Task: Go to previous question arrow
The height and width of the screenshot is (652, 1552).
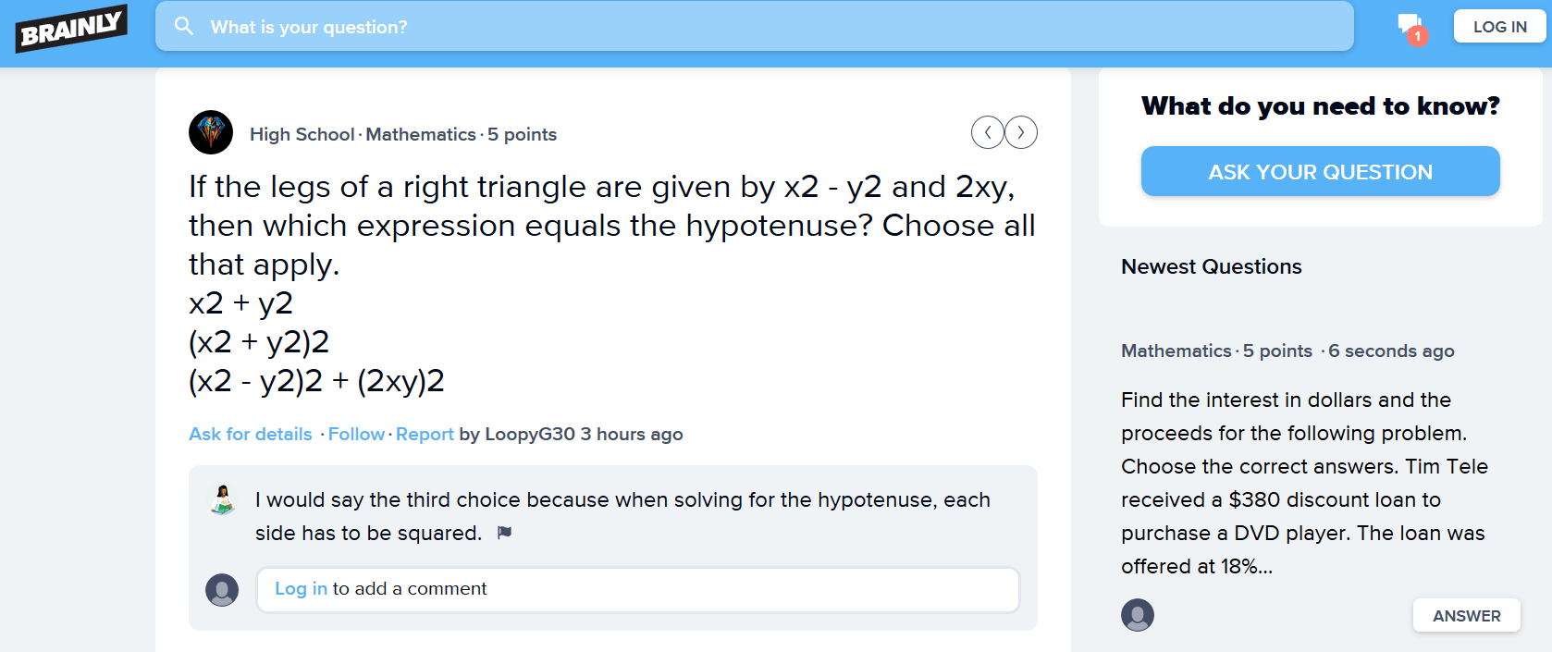Action: tap(987, 132)
